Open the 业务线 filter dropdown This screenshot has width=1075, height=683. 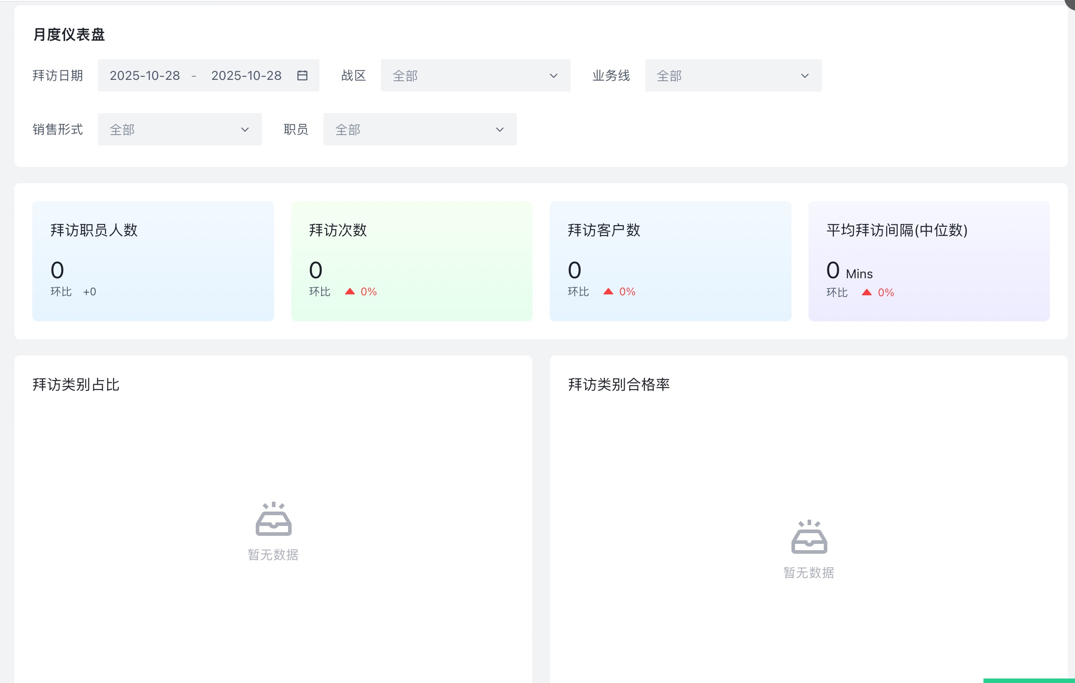pyautogui.click(x=732, y=75)
